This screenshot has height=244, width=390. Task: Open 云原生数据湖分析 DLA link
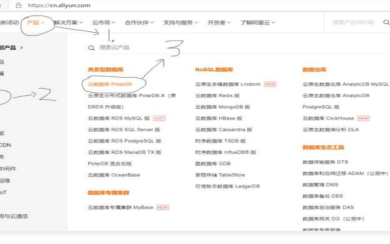pyautogui.click(x=331, y=130)
